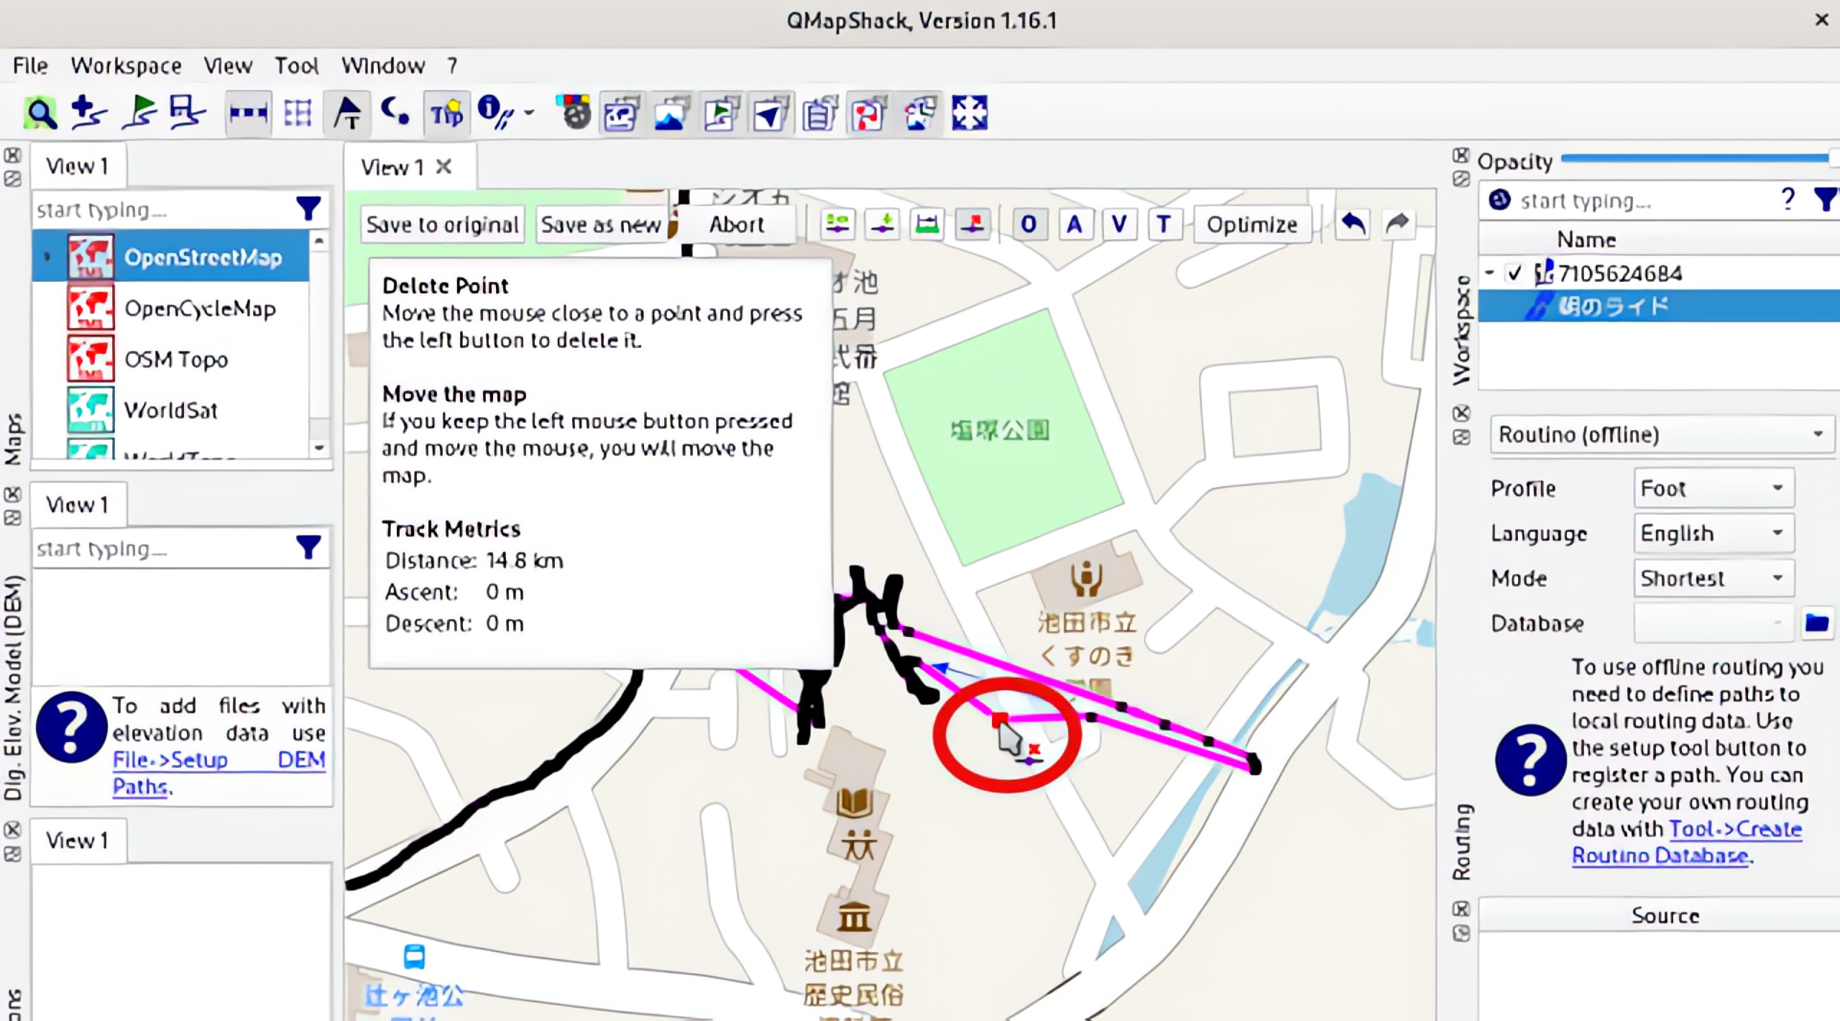Click the question mark beside workspace search

[x=1788, y=198]
